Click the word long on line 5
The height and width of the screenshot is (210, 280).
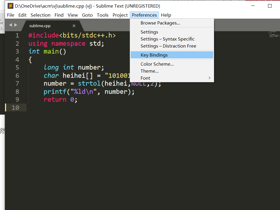point(51,67)
